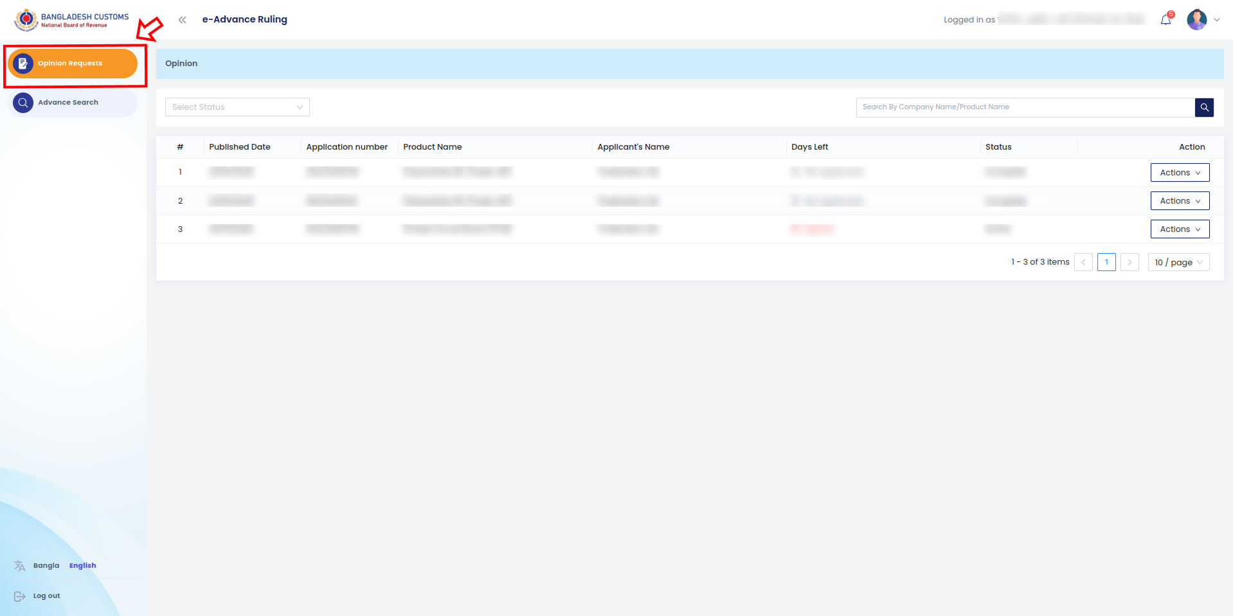This screenshot has width=1233, height=616.
Task: Go to the previous page arrow
Action: (1083, 262)
